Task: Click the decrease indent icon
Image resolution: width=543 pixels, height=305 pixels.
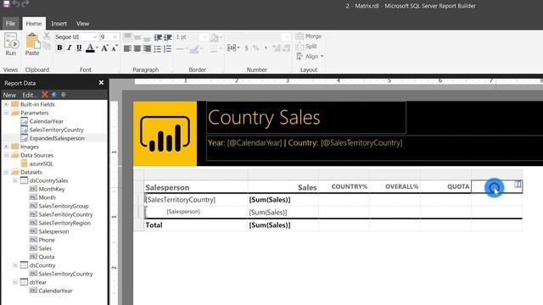Action: coord(158,37)
